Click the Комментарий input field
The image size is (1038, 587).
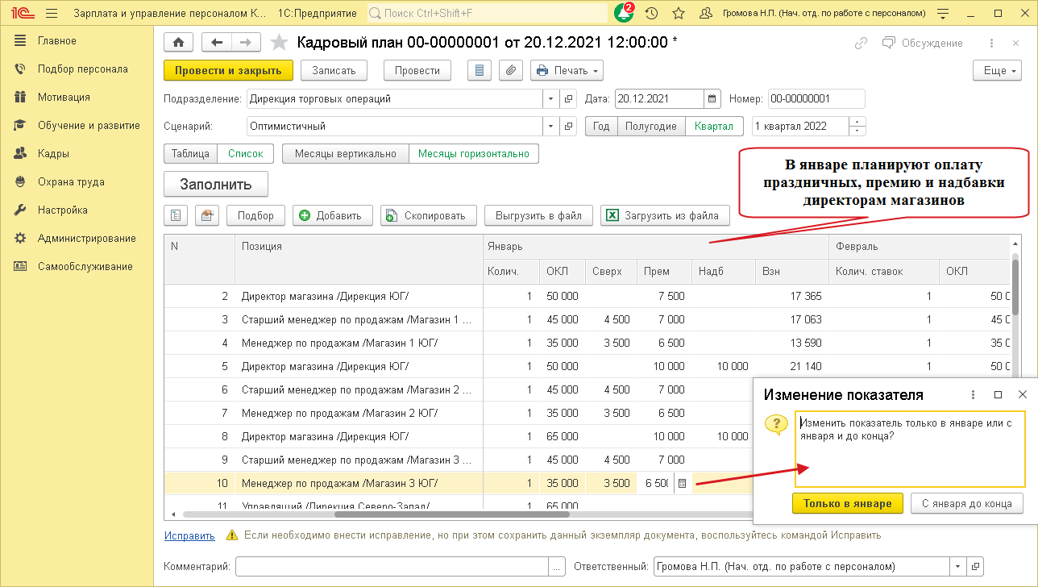pos(391,566)
